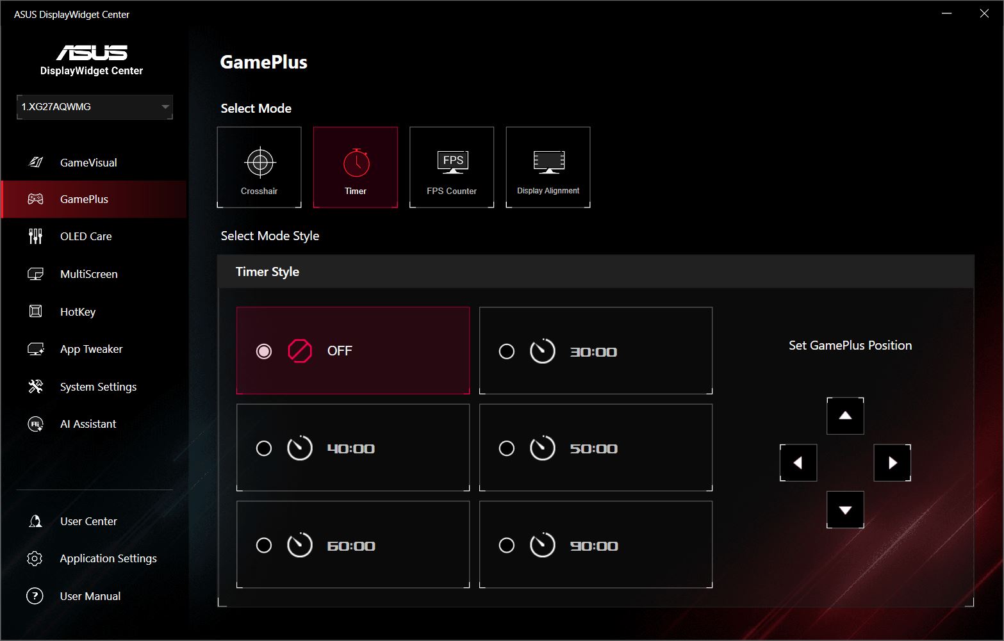Screen dimensions: 1004x641
Task: Select the Timer stopwatch mode icon
Action: (356, 163)
